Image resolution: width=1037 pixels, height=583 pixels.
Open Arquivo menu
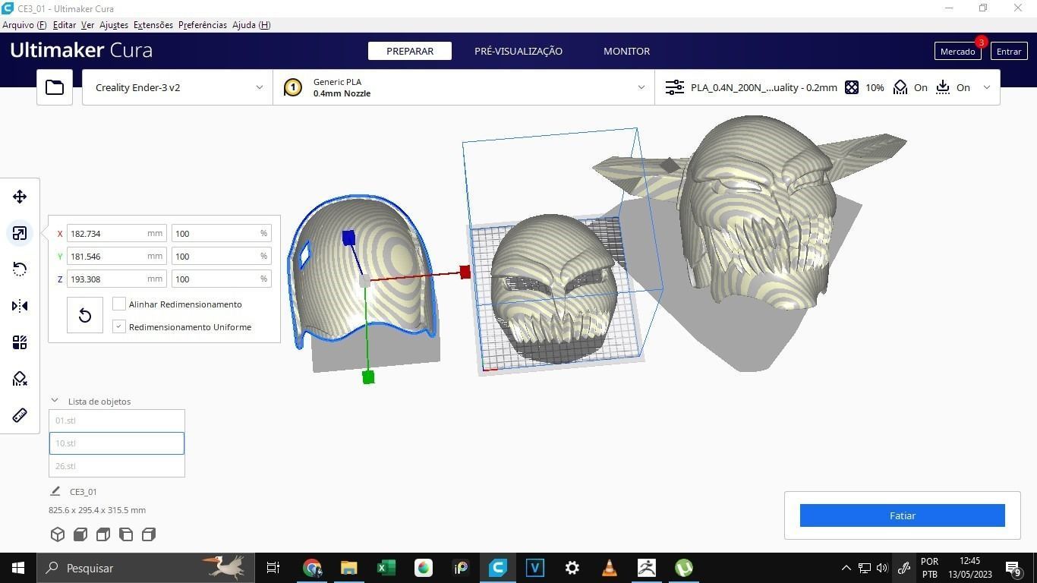tap(24, 25)
